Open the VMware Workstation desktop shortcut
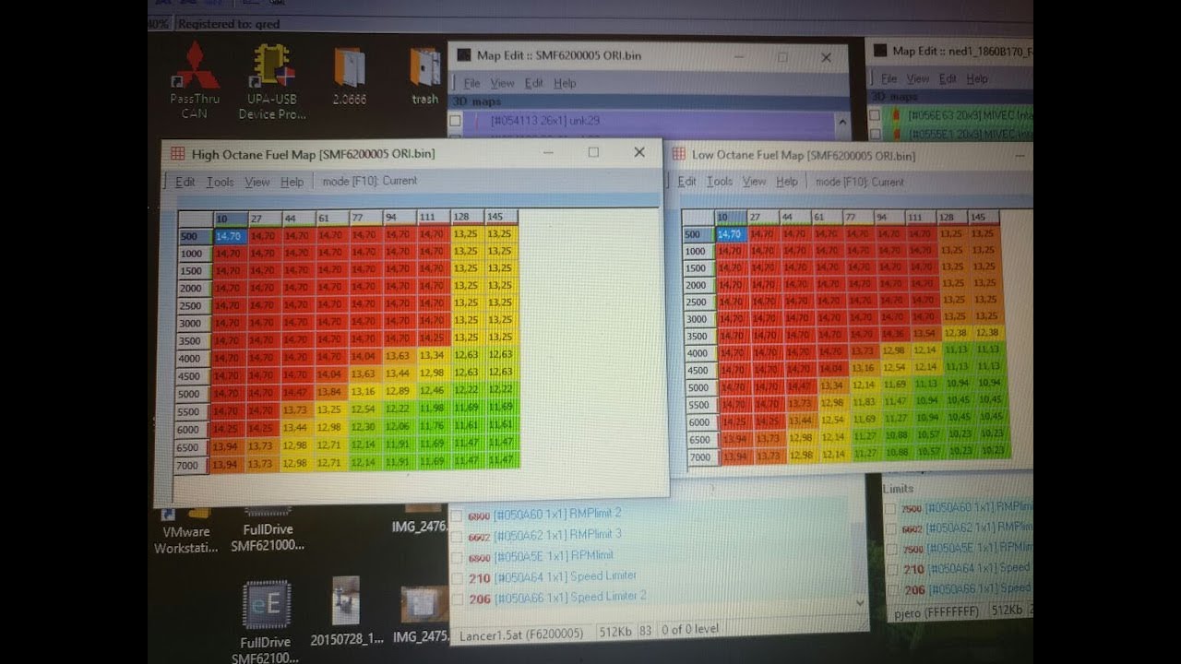This screenshot has width=1181, height=664. (185, 529)
